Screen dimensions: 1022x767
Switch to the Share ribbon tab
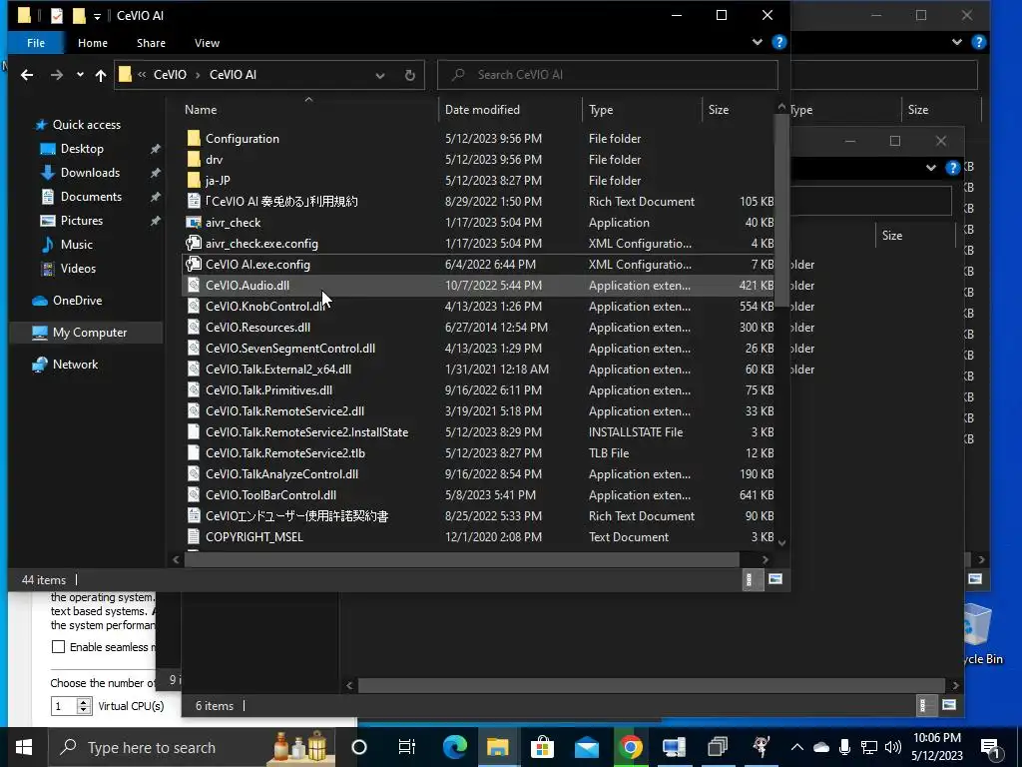point(151,43)
